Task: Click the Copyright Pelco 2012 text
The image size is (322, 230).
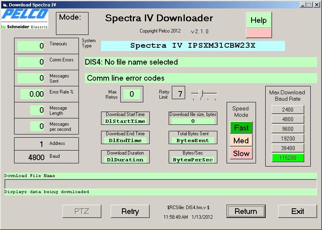Action: [x=160, y=31]
